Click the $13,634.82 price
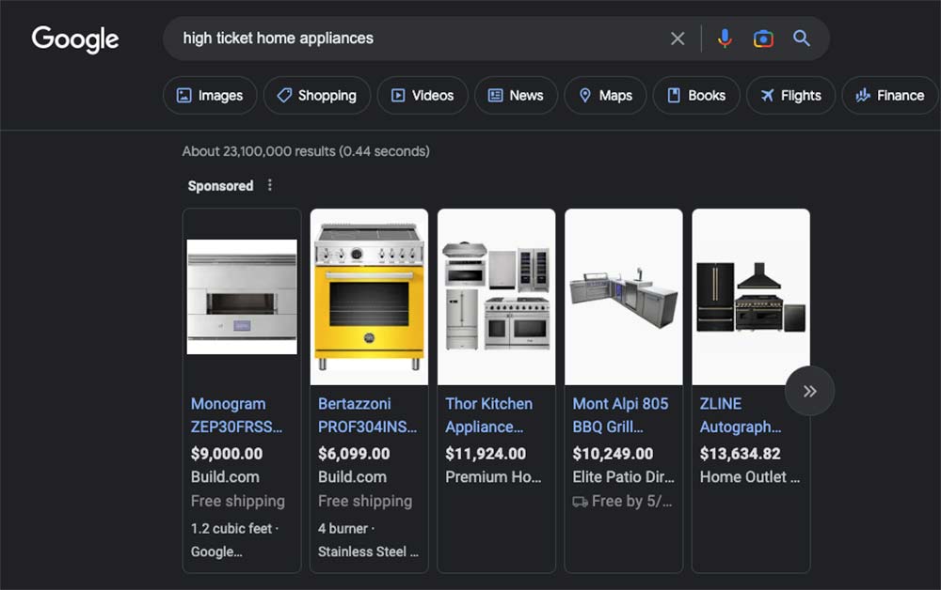This screenshot has height=590, width=941. click(740, 454)
